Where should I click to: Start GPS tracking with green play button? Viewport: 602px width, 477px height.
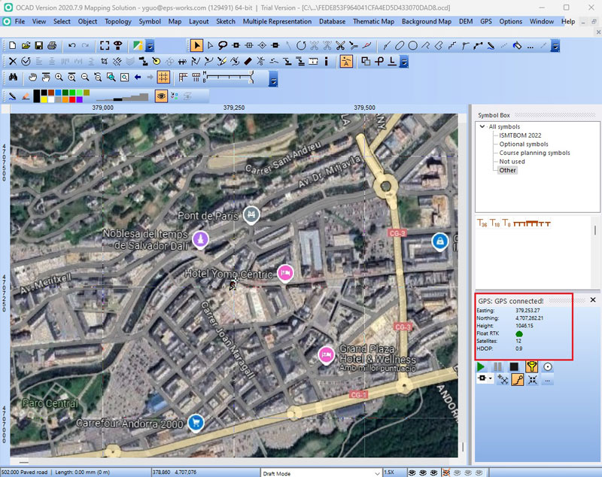pyautogui.click(x=482, y=366)
